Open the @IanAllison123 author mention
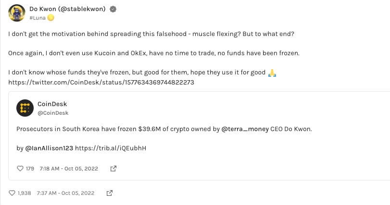Viewport: 390px width, 205px height. [x=49, y=148]
